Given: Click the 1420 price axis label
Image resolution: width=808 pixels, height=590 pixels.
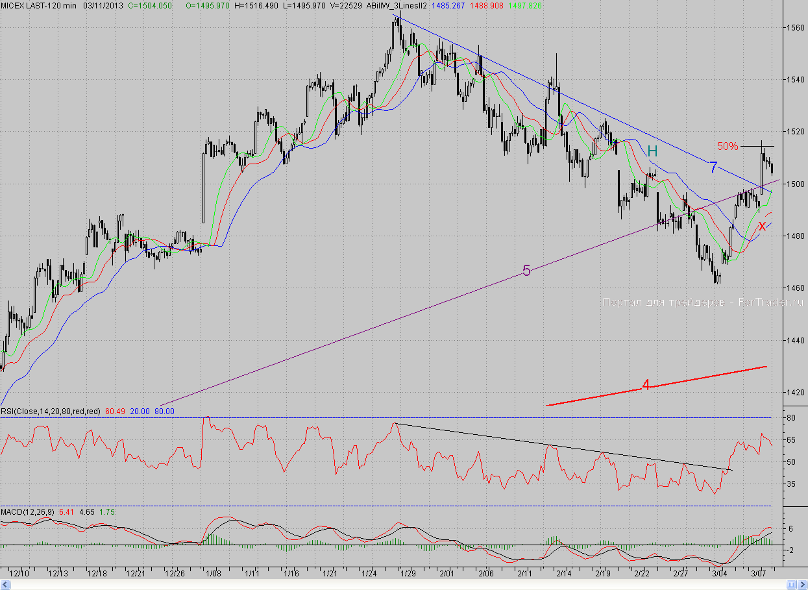Looking at the screenshot, I should [795, 392].
